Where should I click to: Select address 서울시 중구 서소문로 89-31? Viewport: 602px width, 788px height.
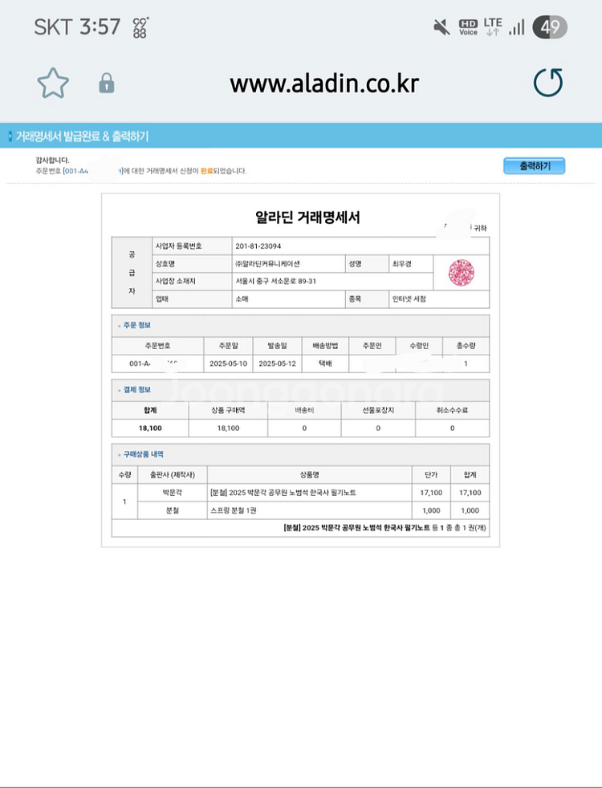tap(276, 282)
